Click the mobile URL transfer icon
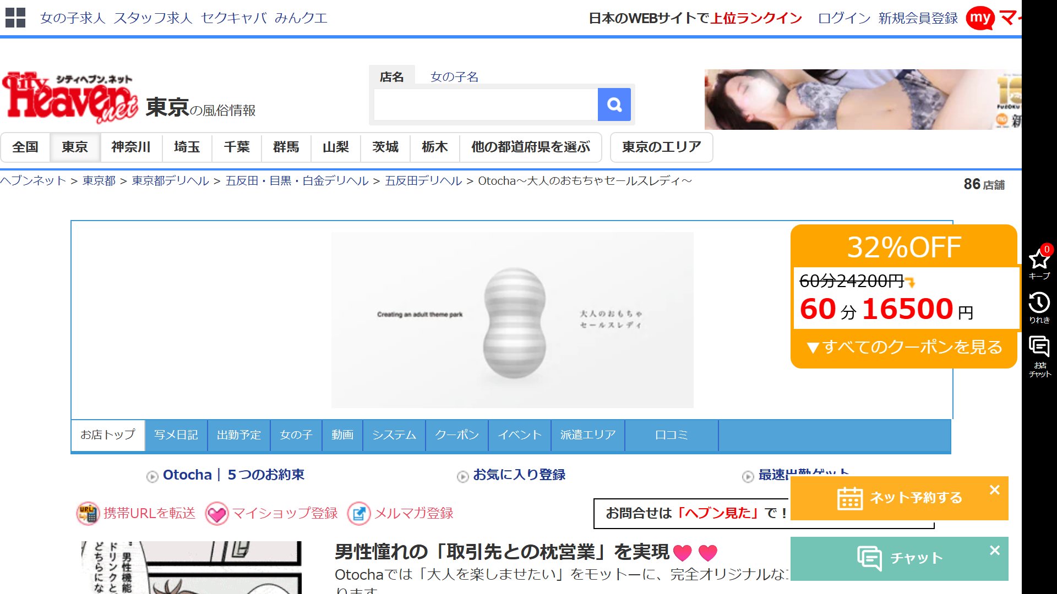The image size is (1057, 594). coord(88,513)
